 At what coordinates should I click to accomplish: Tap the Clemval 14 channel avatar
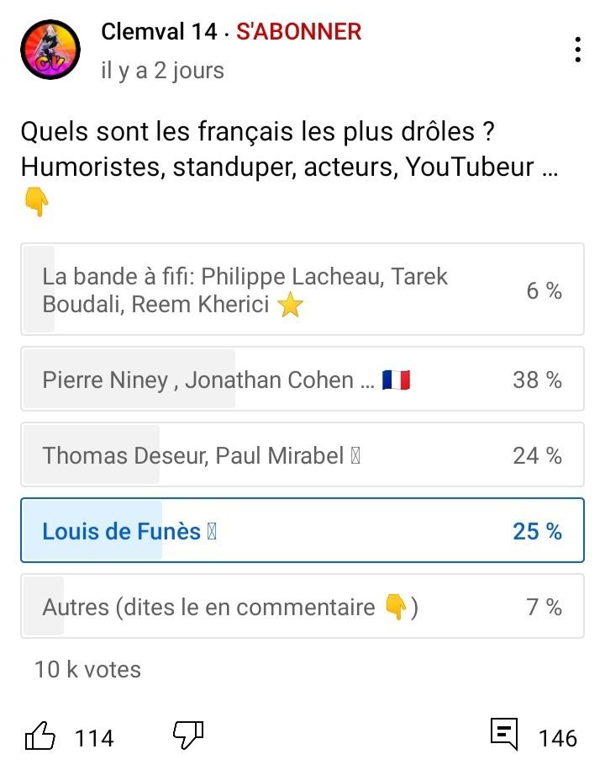[50, 50]
